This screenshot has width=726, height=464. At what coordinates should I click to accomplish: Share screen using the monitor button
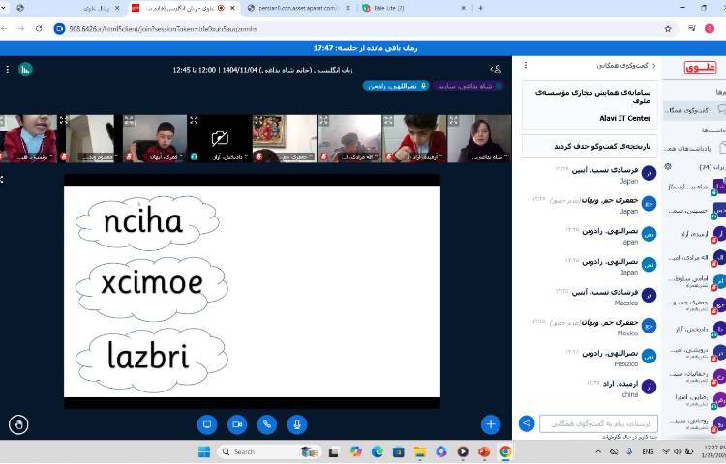point(207,424)
